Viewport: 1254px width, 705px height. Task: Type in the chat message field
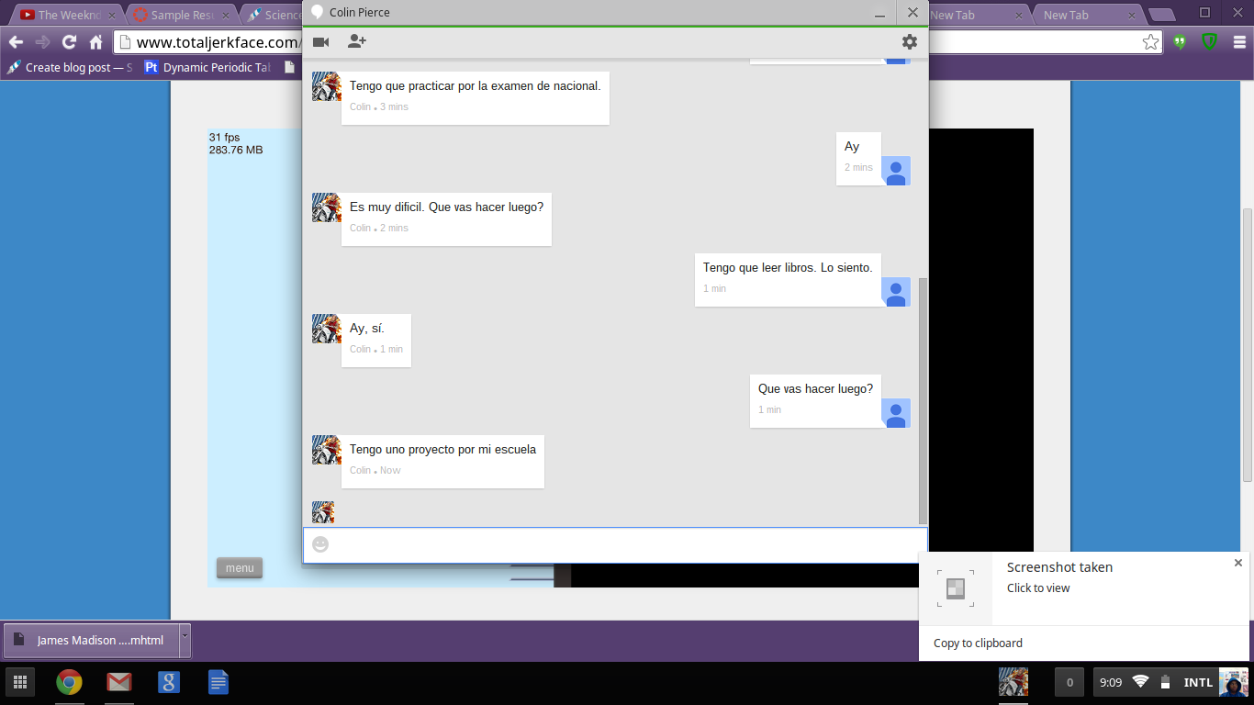coord(624,544)
